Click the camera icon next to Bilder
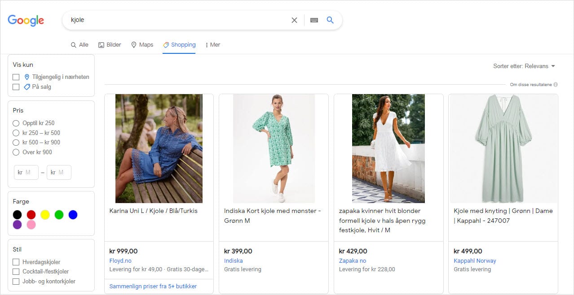 click(101, 45)
